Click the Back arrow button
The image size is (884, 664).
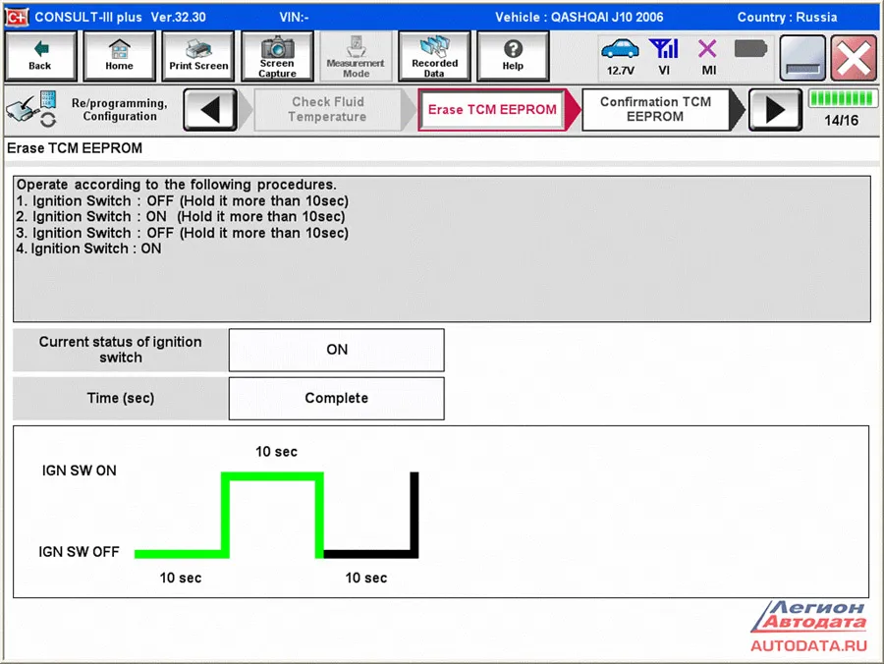pos(40,56)
